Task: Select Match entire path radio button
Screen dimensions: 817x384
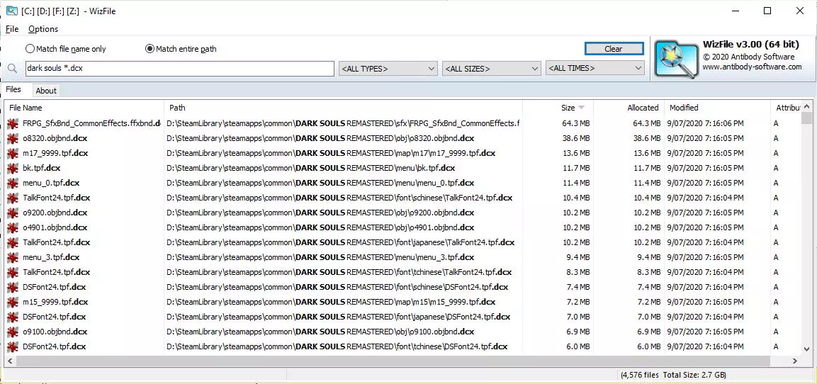Action: pos(181,49)
